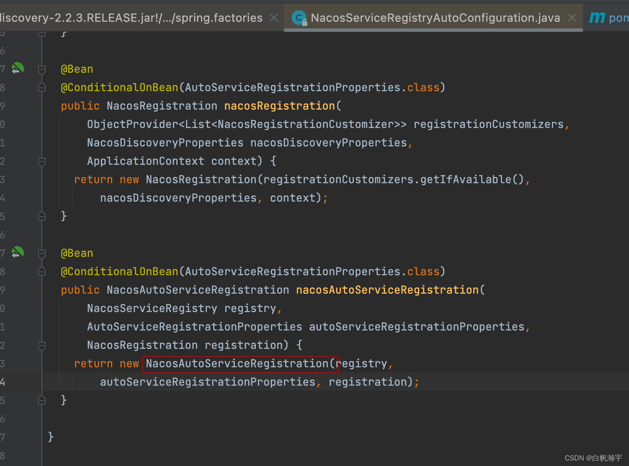Collapse the fold marker at second @Bean annotation

click(42, 253)
